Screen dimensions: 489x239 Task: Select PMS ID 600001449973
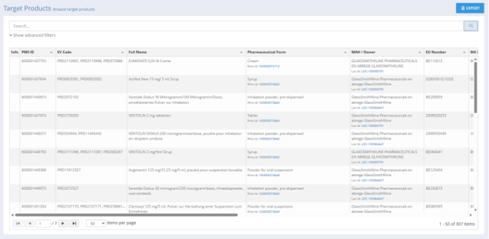(33, 188)
